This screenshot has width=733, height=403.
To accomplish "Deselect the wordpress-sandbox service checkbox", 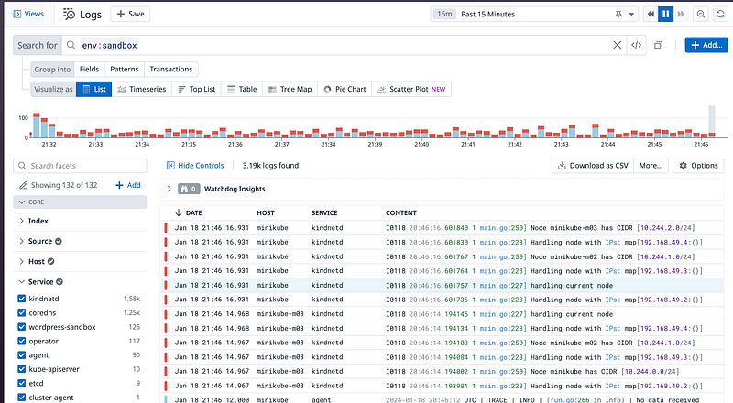I will [22, 326].
